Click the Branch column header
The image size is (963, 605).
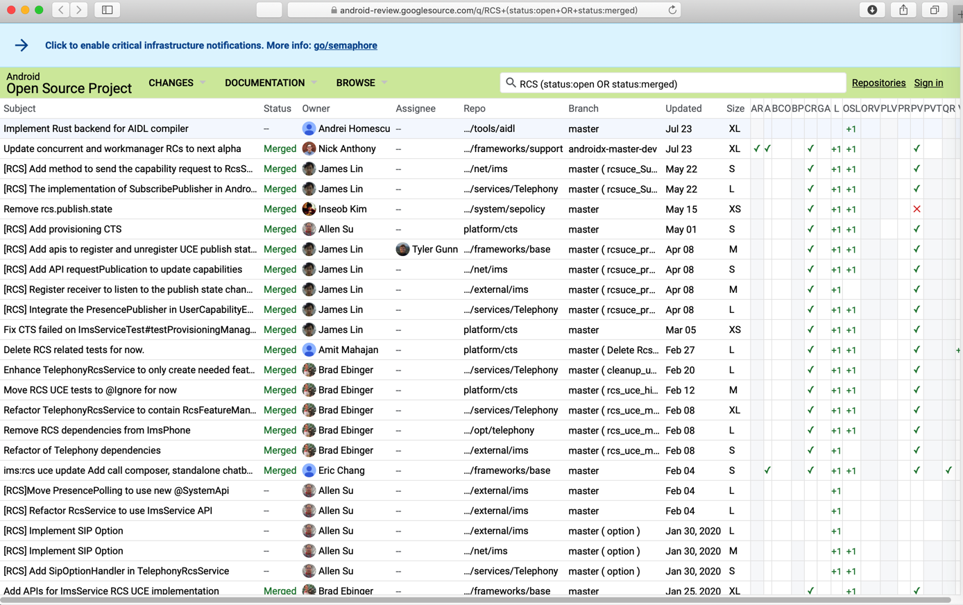pyautogui.click(x=583, y=108)
